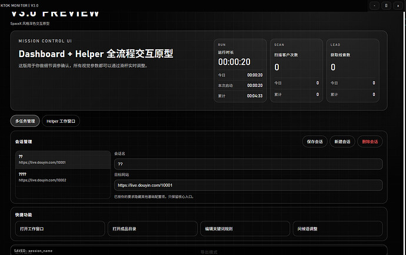This screenshot has height=255, width=406.
Task: Focus the 会话名 input field
Action: click(x=248, y=164)
